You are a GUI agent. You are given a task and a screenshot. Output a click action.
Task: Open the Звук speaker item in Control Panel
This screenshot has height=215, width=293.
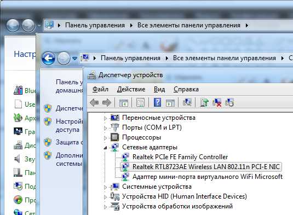pyautogui.click(x=25, y=159)
